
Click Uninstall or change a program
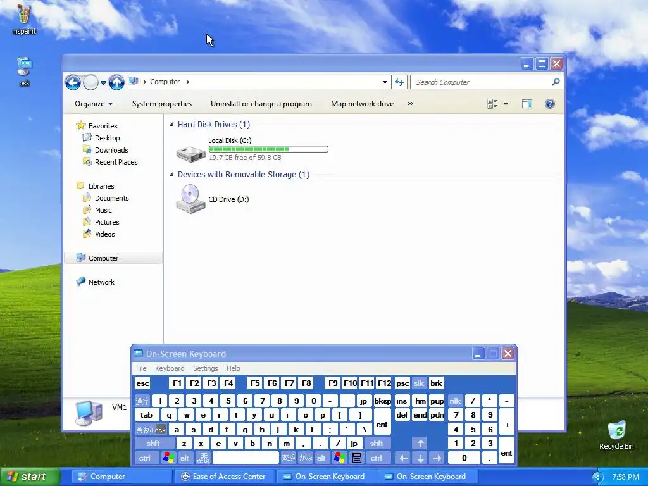(x=261, y=104)
